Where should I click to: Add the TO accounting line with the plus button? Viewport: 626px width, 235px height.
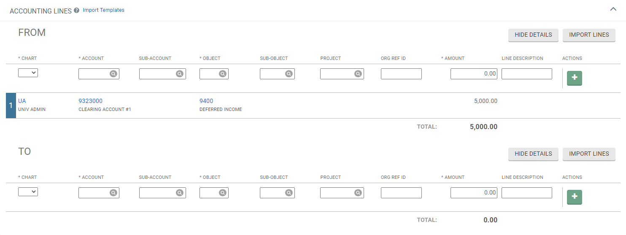[x=574, y=197]
